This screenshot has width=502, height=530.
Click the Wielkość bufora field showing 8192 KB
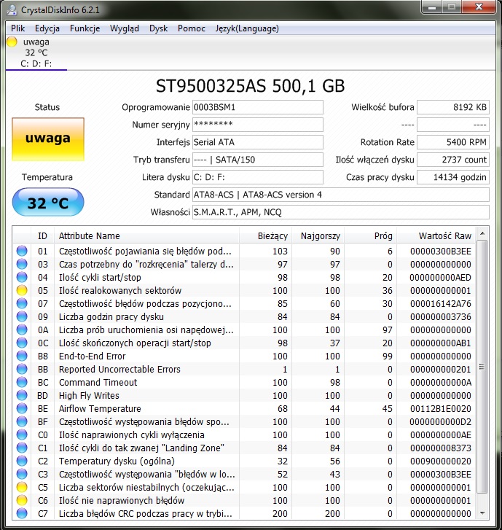(x=453, y=107)
